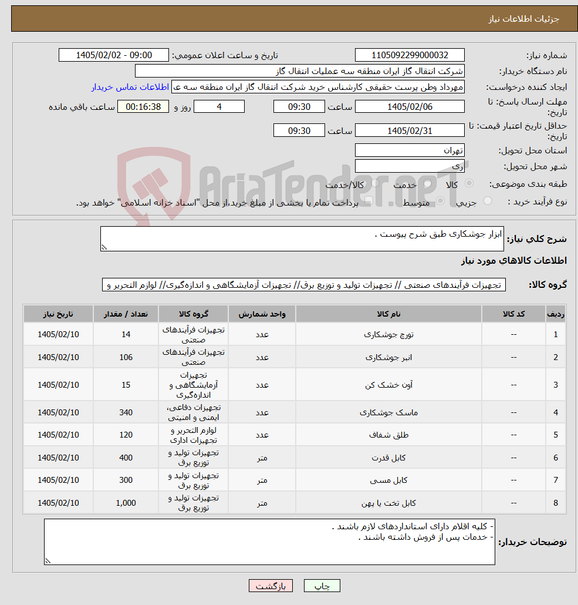Select the متوسط purchase type radio
Image resolution: width=578 pixels, height=605 pixels.
(440, 201)
